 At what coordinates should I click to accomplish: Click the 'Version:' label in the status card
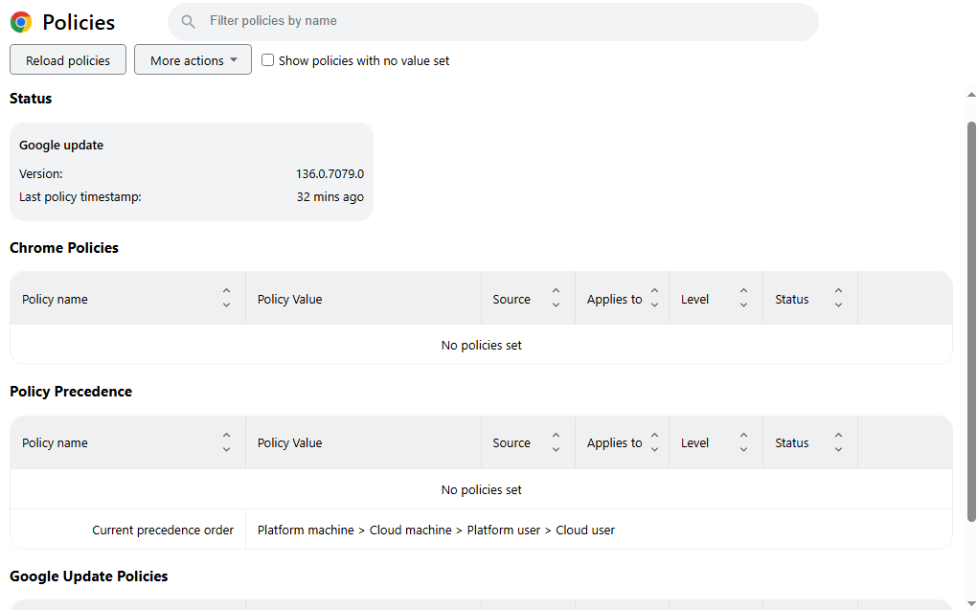40,174
